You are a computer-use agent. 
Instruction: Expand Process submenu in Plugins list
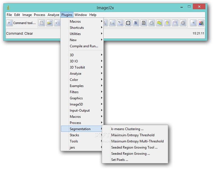tap(82, 123)
